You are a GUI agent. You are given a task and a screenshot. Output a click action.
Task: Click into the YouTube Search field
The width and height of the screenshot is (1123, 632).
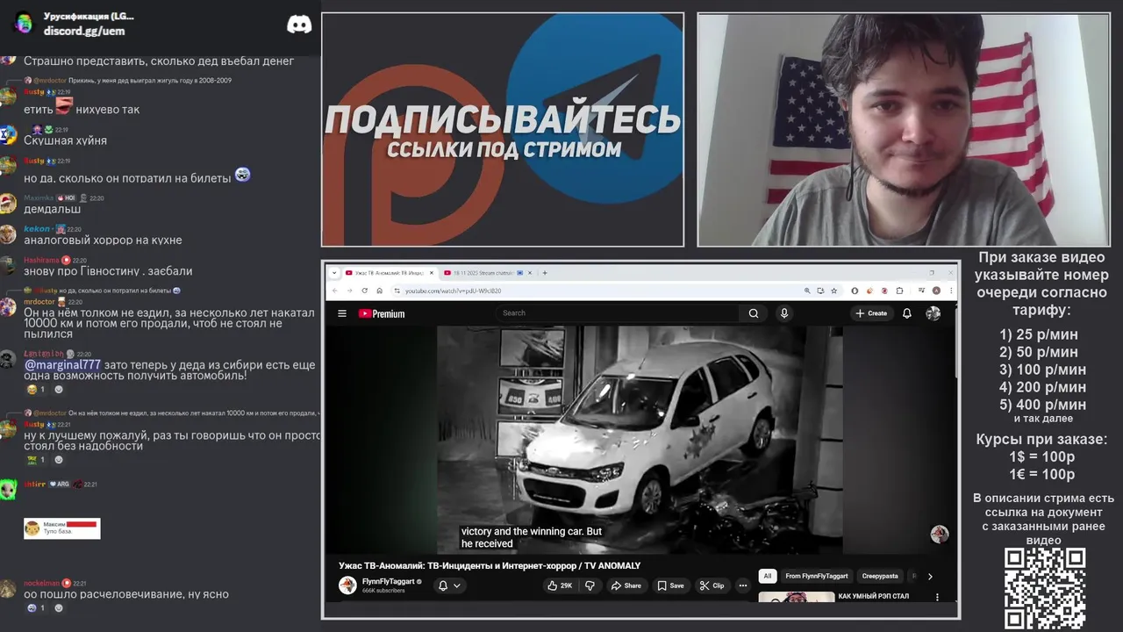point(619,313)
